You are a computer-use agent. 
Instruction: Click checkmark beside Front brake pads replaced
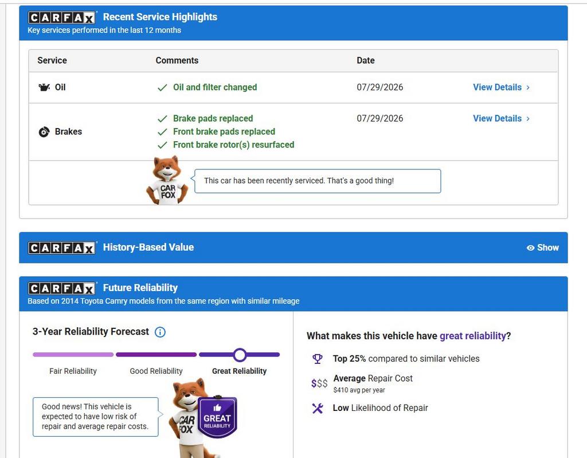[162, 132]
